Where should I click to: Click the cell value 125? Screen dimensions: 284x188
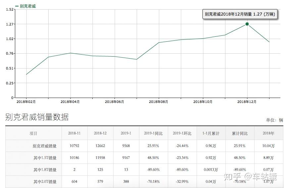100,170
